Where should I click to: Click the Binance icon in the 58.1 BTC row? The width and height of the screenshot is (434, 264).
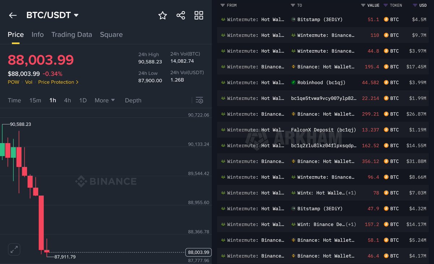pyautogui.click(x=293, y=240)
